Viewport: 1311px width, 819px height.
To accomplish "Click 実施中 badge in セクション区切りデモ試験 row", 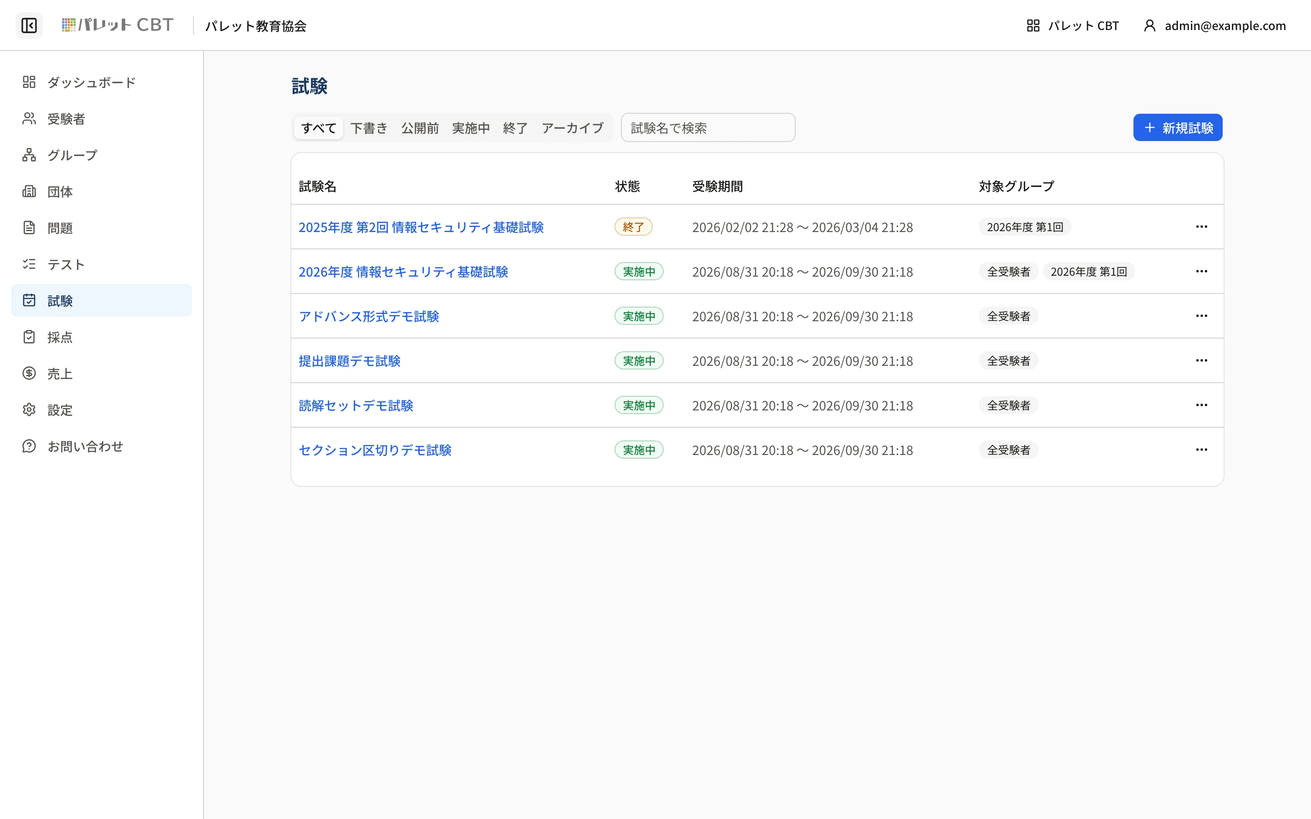I will pos(639,450).
